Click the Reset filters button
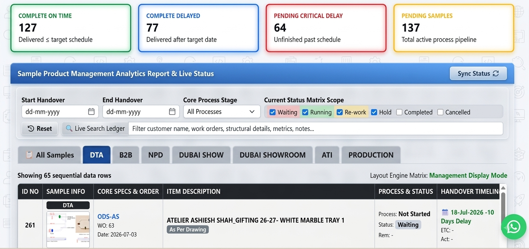529x249 pixels. (x=40, y=128)
